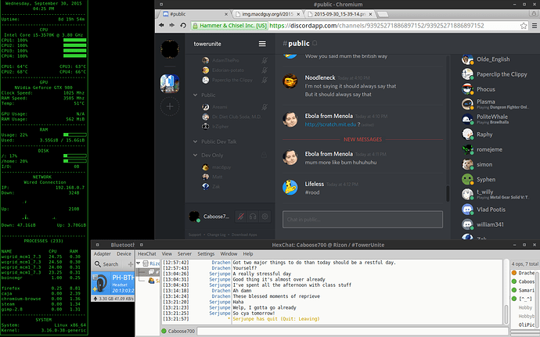The height and width of the screenshot is (337, 540).
Task: Select the Tower Unite server icon
Action: pyautogui.click(x=170, y=84)
